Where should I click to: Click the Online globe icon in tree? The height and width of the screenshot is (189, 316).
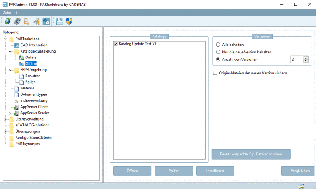(21, 58)
